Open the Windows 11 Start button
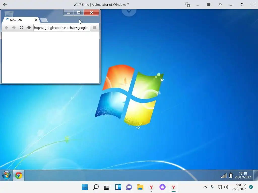The image size is (258, 193). (85, 187)
